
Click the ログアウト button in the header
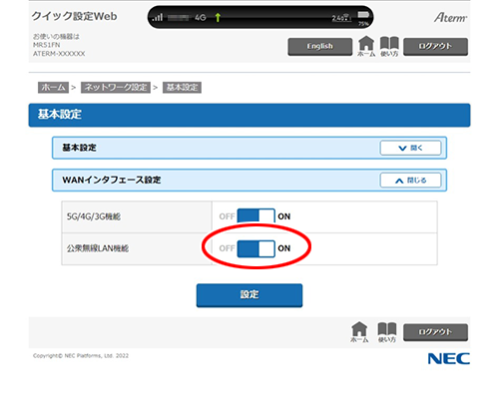435,47
